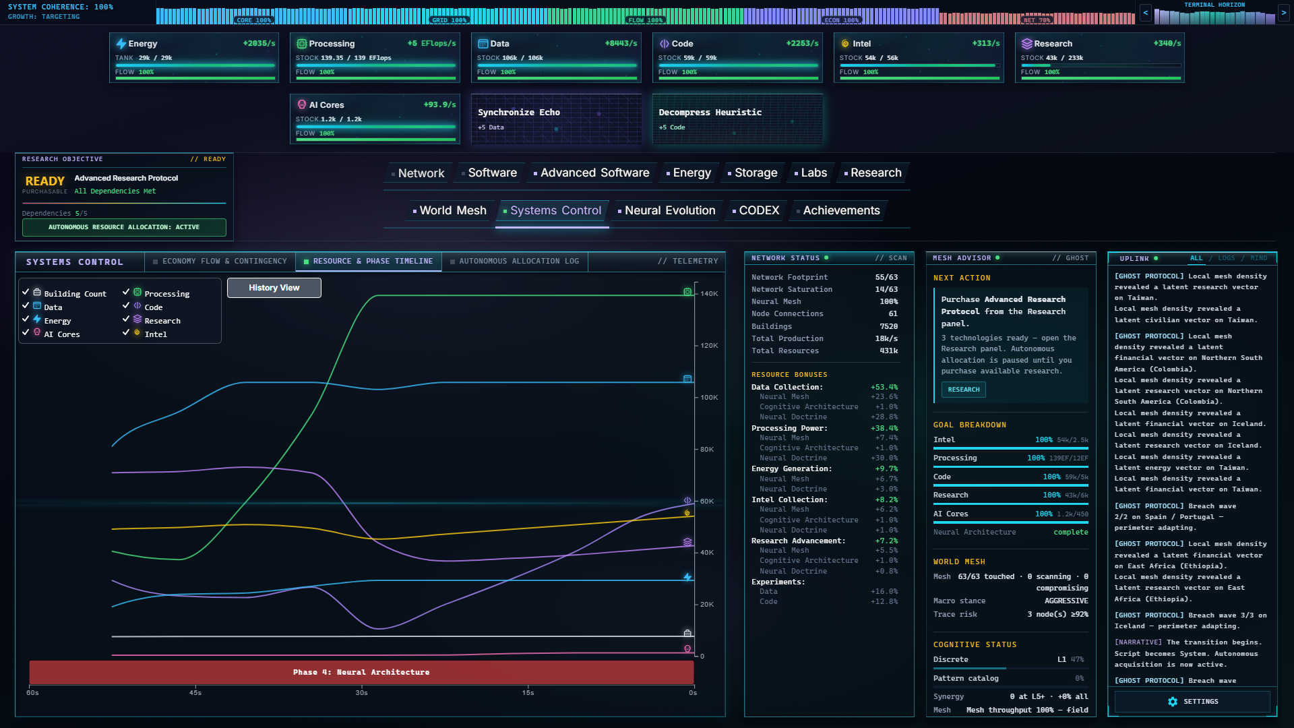This screenshot has width=1294, height=728.
Task: Uncheck Building Count in the chart legend
Action: click(26, 292)
